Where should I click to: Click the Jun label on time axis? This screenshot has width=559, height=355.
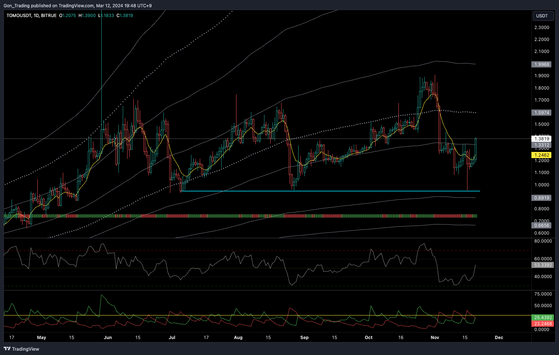click(108, 338)
